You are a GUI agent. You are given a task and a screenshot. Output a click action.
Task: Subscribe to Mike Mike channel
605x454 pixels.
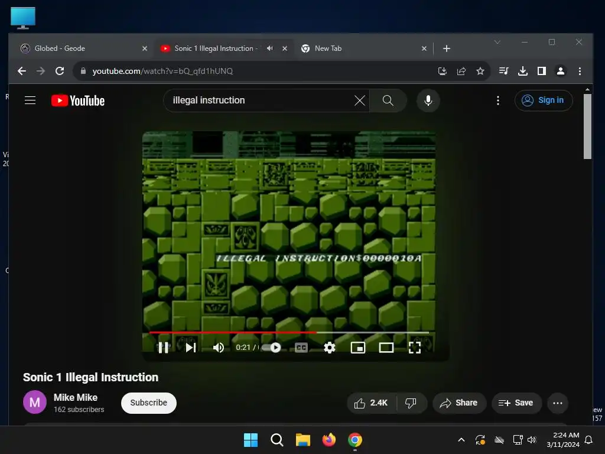148,403
